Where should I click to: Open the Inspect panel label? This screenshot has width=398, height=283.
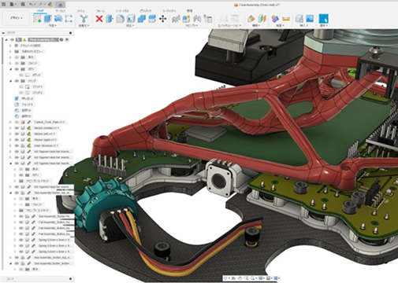[280, 25]
